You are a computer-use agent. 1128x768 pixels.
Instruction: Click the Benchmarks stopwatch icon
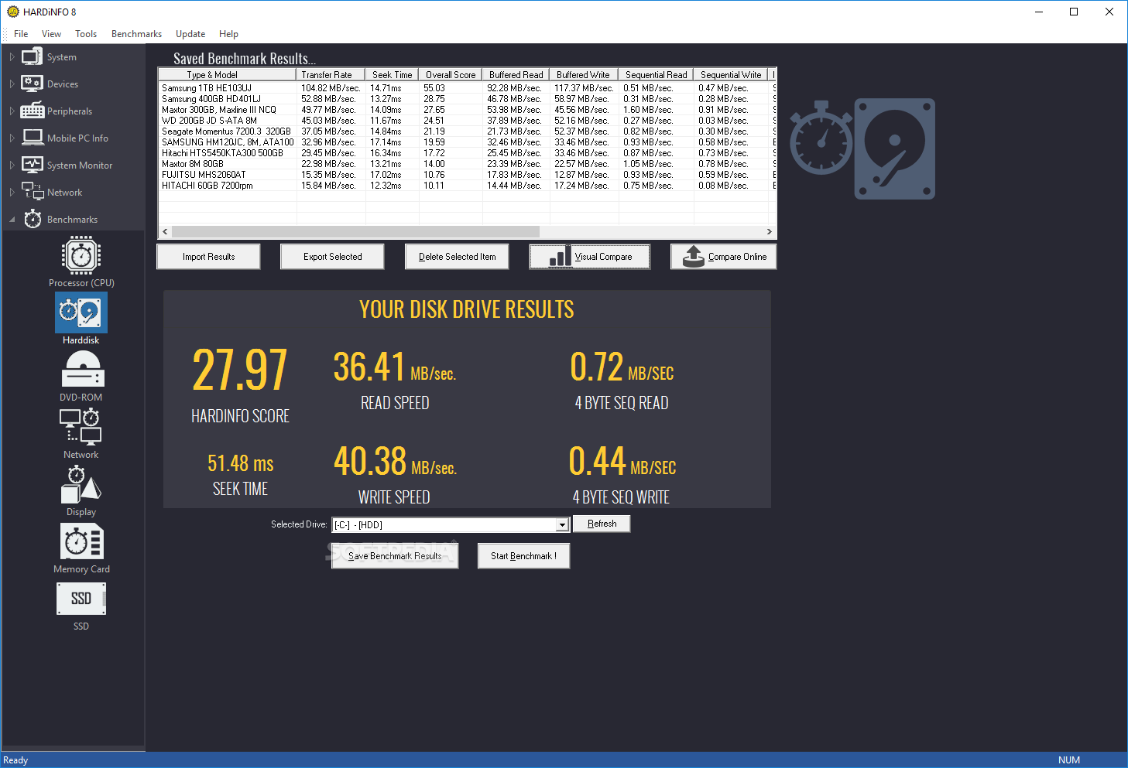pyautogui.click(x=33, y=219)
